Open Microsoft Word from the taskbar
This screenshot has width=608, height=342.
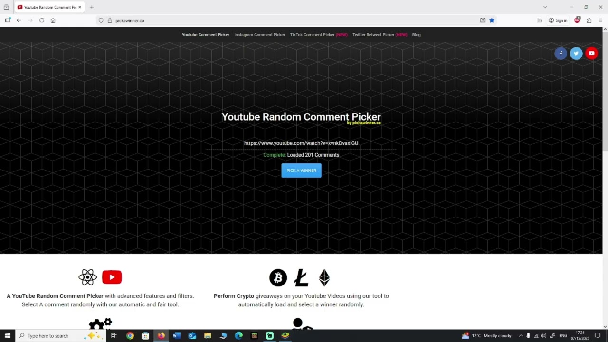pyautogui.click(x=177, y=336)
